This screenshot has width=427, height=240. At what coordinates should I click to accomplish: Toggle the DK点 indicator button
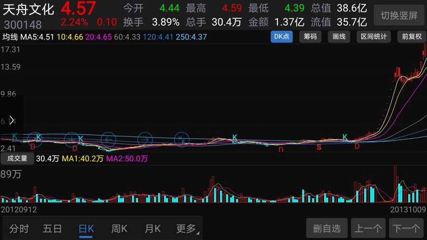click(x=282, y=36)
